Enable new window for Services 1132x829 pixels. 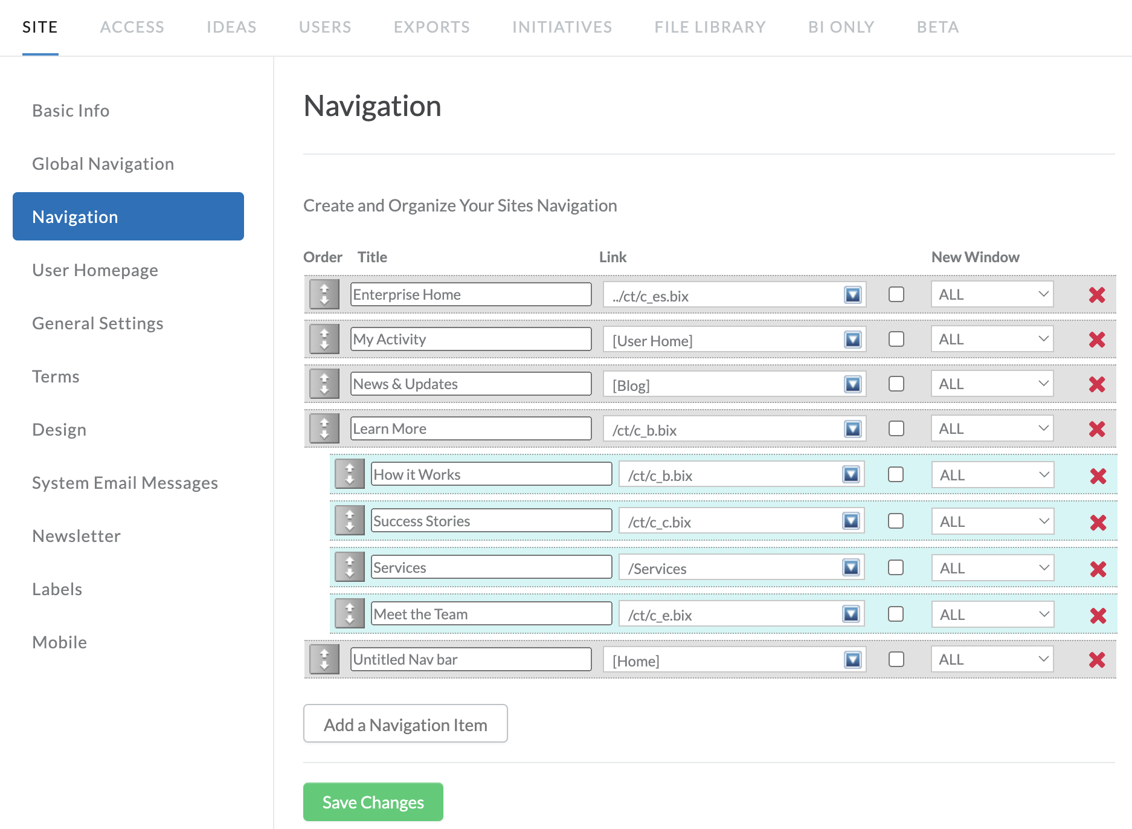tap(896, 567)
